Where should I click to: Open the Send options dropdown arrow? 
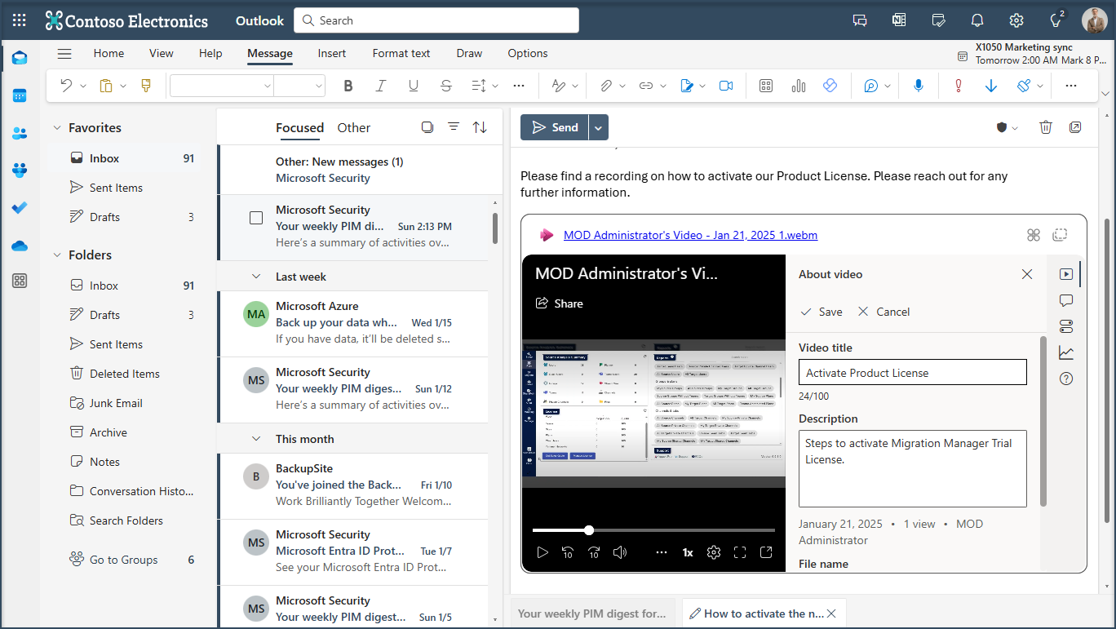[x=599, y=127]
